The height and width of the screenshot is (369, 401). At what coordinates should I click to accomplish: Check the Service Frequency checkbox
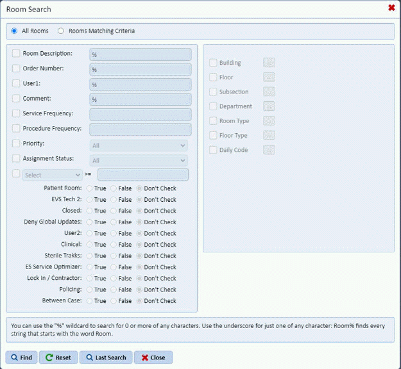tap(16, 114)
